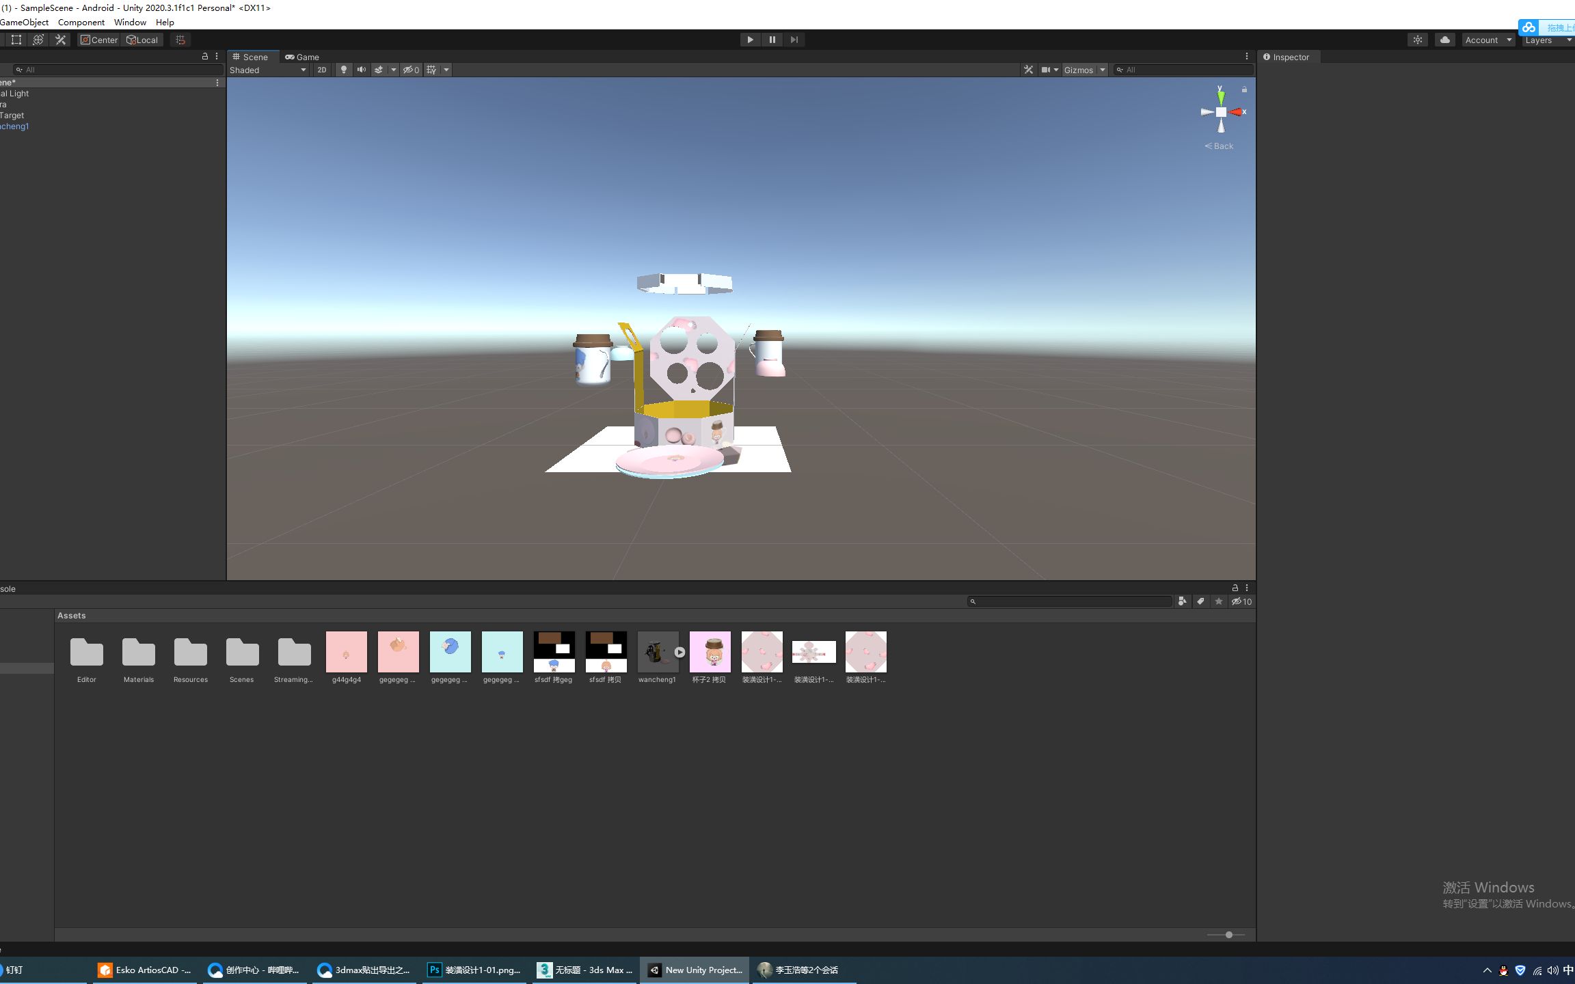Switch to the Game tab

tap(302, 57)
